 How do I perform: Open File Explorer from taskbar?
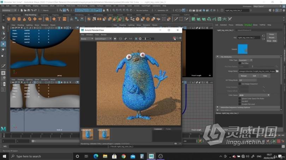(x=105, y=156)
